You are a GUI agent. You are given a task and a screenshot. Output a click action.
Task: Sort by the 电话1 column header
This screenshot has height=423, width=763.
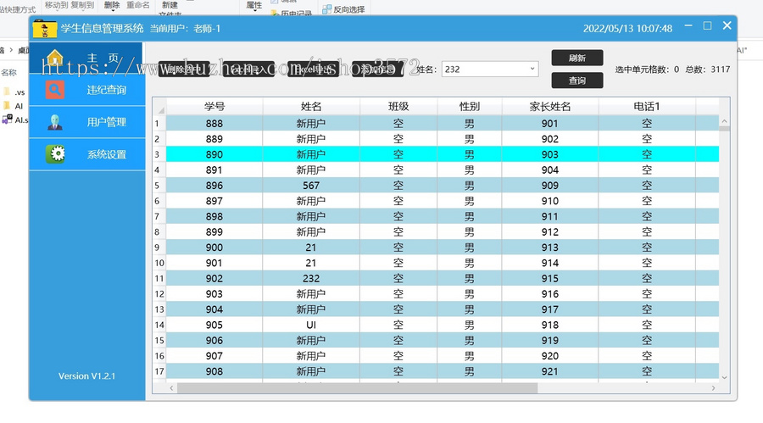pos(647,107)
